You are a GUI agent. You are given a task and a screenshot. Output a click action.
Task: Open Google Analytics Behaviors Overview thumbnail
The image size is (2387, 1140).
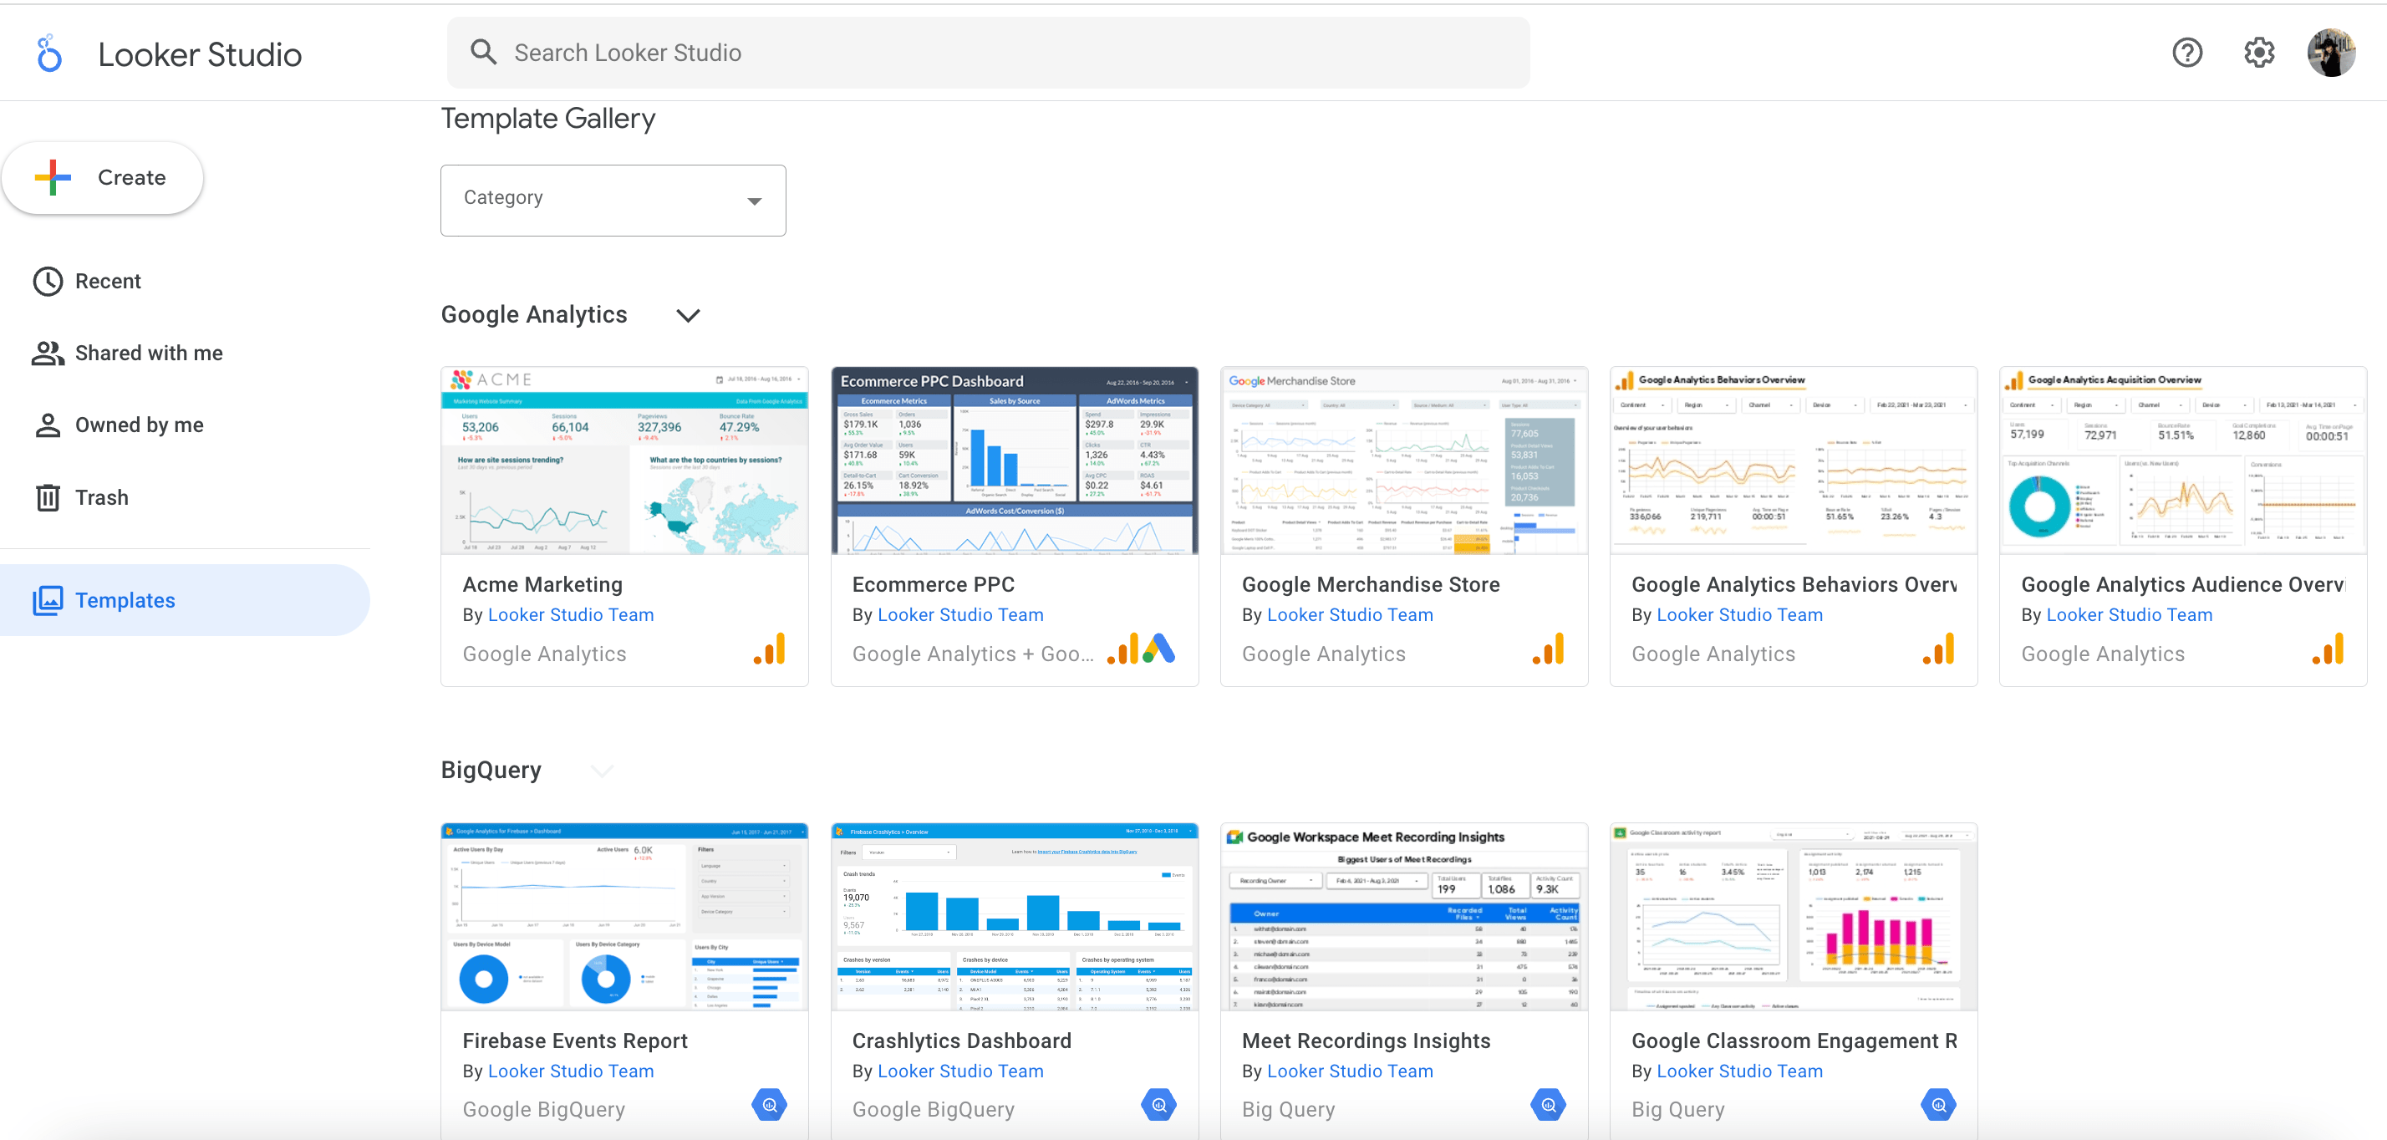(1794, 461)
